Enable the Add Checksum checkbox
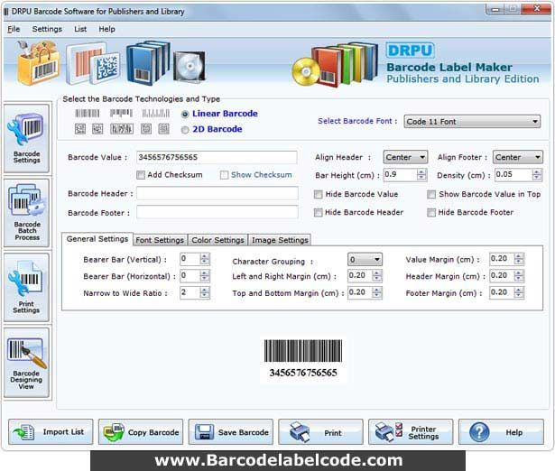 pos(141,175)
